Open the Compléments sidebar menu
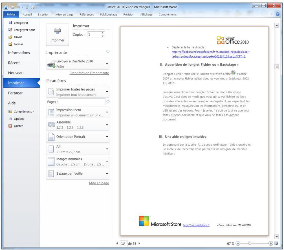The height and width of the screenshot is (250, 284). point(21,112)
